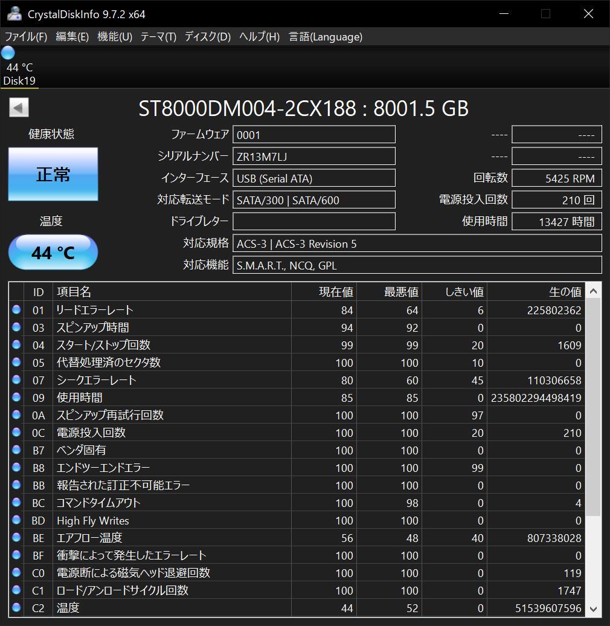
Task: Click status orb for 代替処理済のセクタ数 row
Action: pyautogui.click(x=16, y=362)
